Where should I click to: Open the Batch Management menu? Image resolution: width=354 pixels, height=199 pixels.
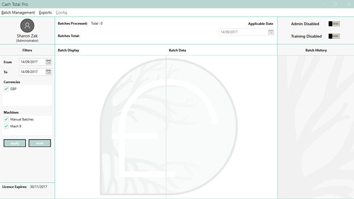pos(18,13)
